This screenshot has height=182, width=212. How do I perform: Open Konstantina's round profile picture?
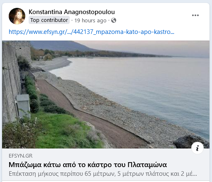17,16
